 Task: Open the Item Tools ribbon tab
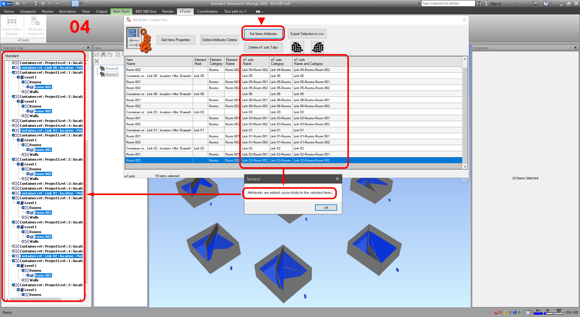(x=121, y=11)
